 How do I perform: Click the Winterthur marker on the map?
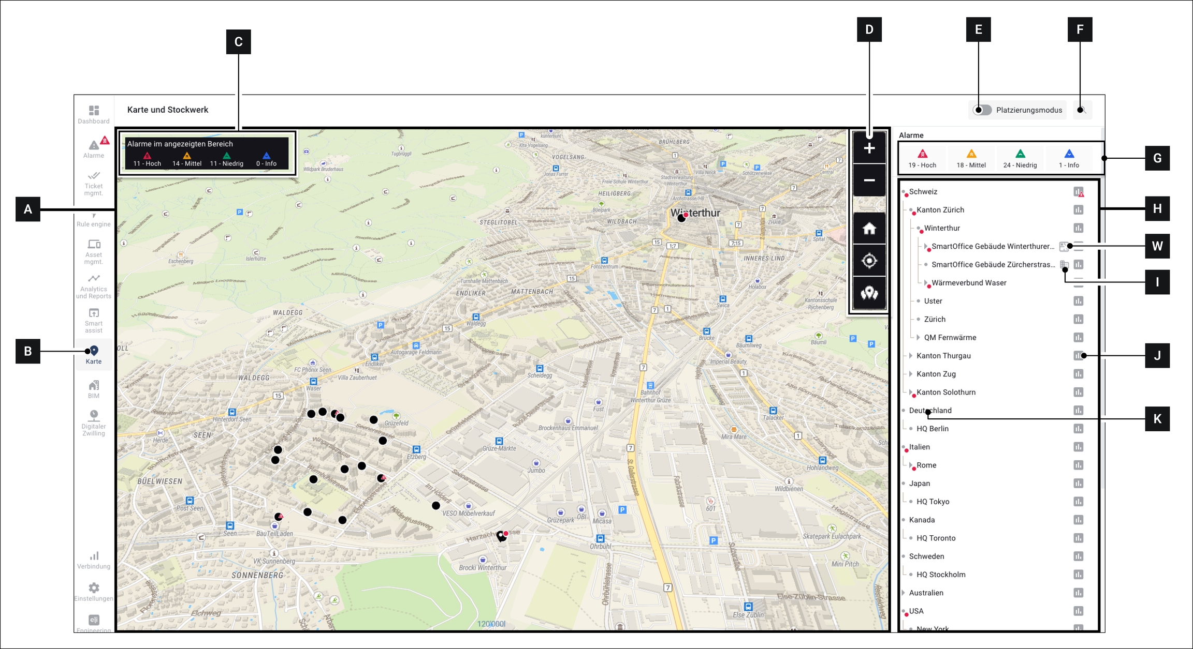coord(681,218)
